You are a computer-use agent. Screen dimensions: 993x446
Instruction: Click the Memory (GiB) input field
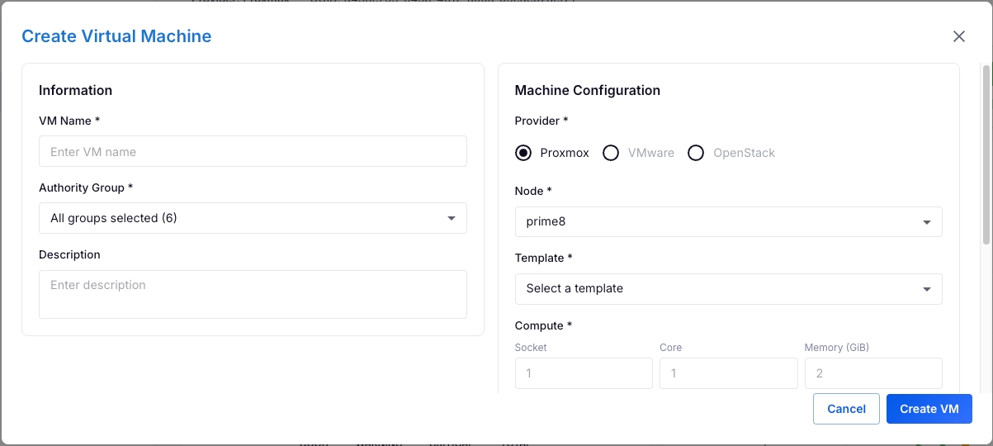click(873, 373)
